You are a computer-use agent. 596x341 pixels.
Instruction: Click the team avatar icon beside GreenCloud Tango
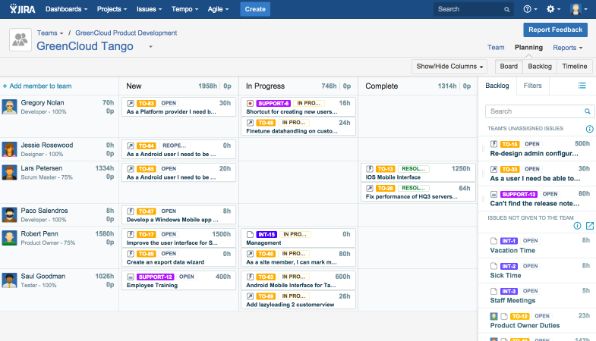[20, 40]
